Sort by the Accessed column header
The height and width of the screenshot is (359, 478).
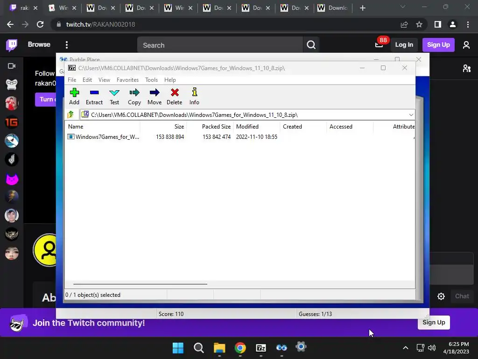(350, 126)
